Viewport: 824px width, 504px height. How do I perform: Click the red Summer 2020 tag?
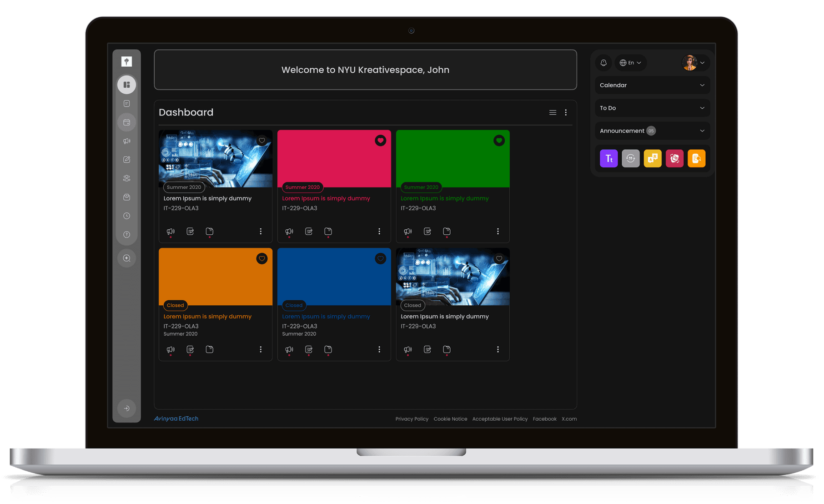coord(302,187)
